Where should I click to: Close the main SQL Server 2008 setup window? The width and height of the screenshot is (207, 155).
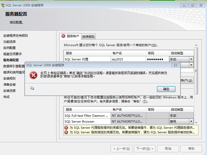[x=201, y=5]
